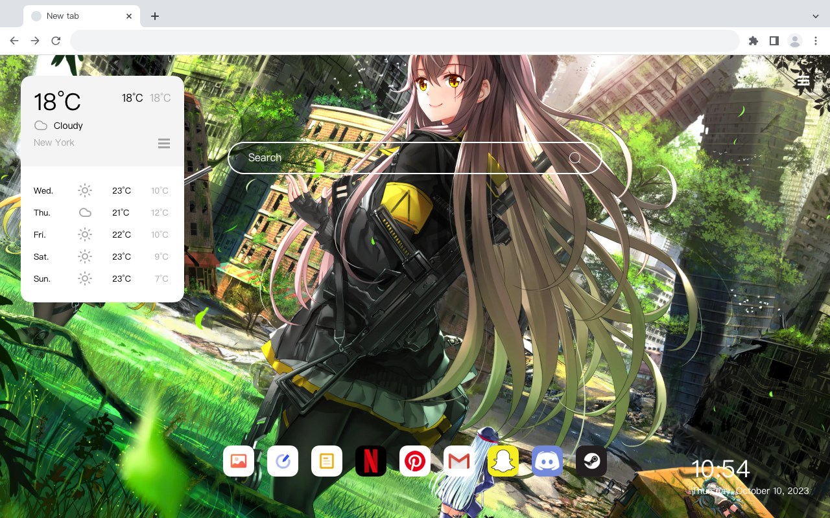Launch the Pinterest shortcut
The image size is (830, 518).
pyautogui.click(x=415, y=461)
